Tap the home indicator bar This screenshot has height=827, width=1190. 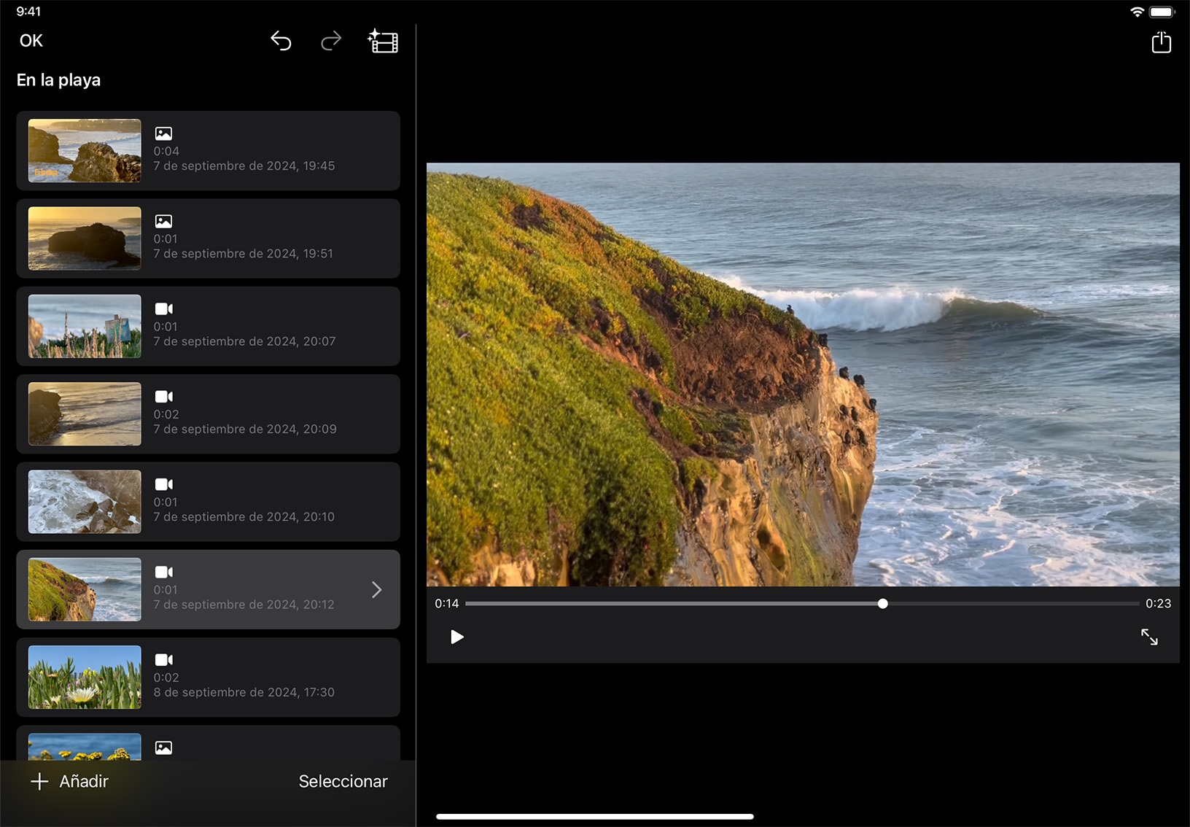tap(594, 817)
